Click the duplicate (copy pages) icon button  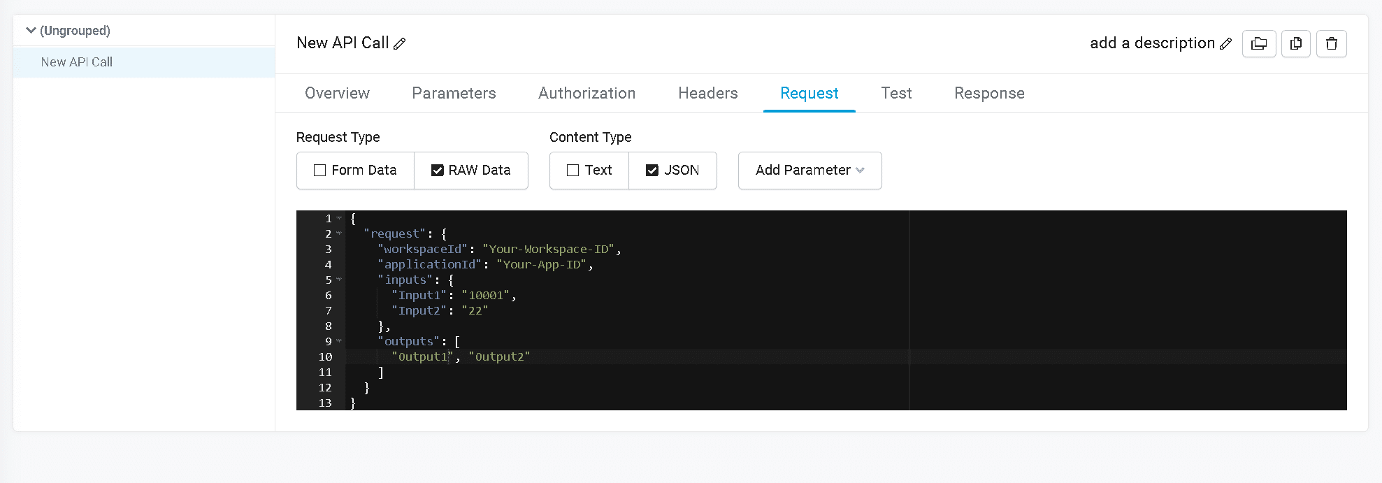pos(1296,43)
